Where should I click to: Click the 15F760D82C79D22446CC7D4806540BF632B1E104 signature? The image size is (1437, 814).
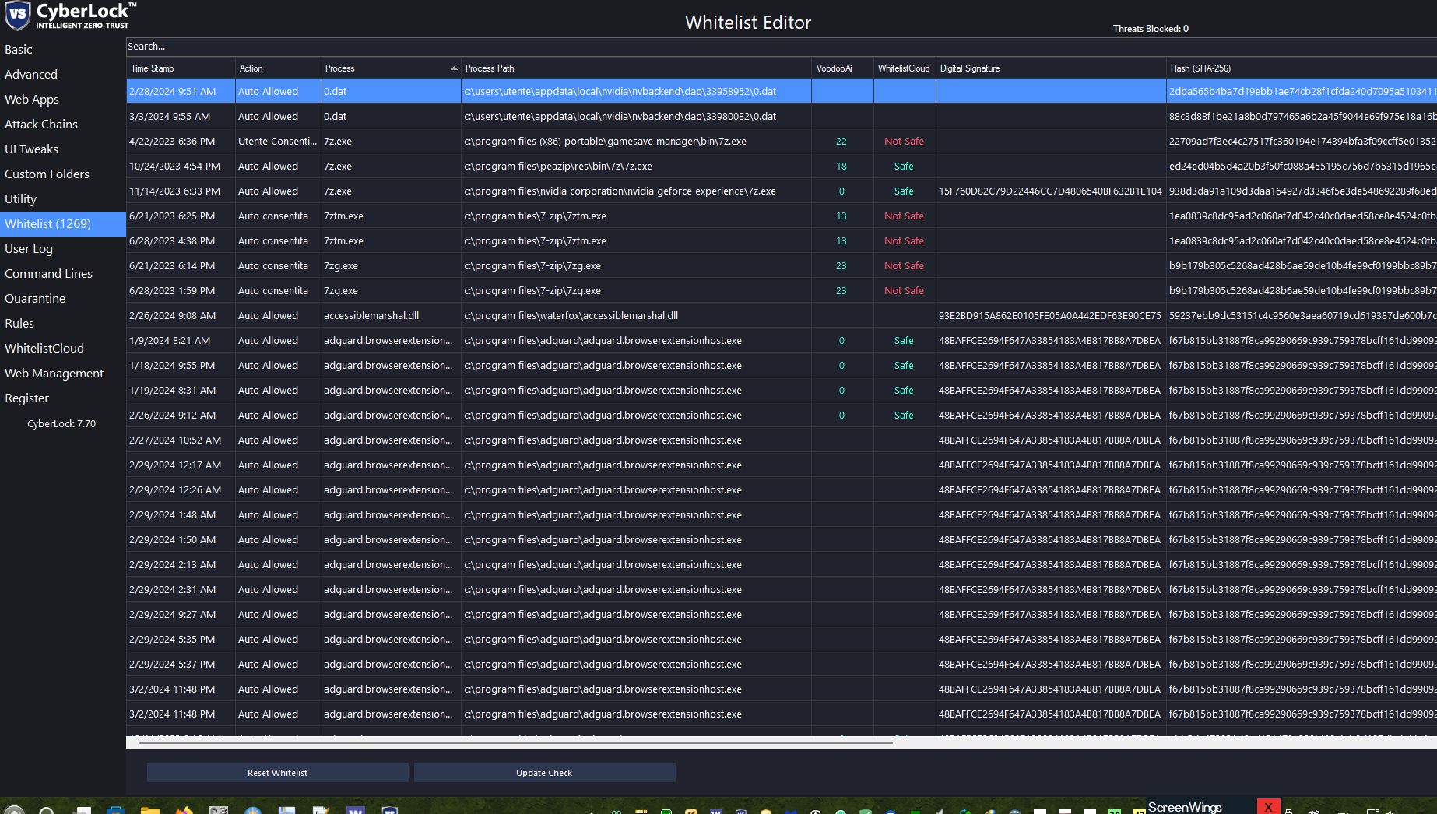(x=1050, y=191)
